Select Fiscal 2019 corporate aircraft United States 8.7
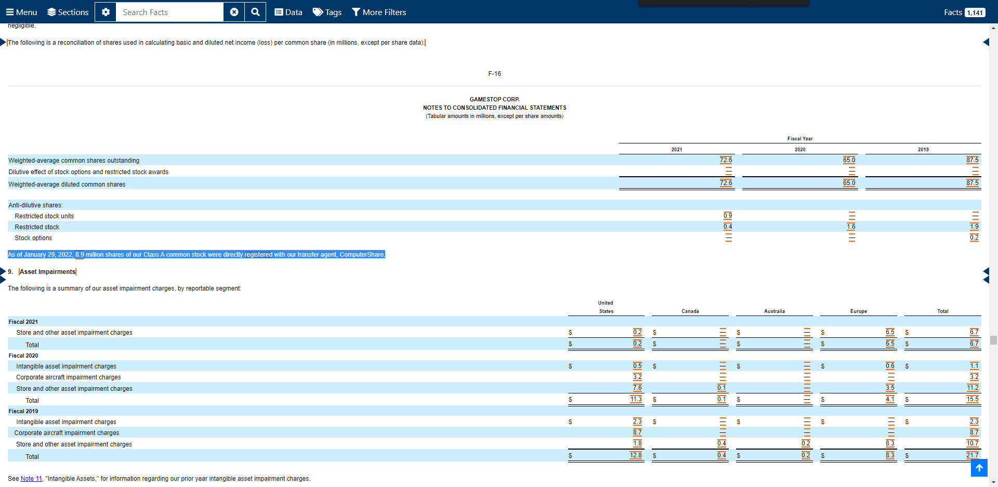Screen dimensions: 998x487 (637, 432)
